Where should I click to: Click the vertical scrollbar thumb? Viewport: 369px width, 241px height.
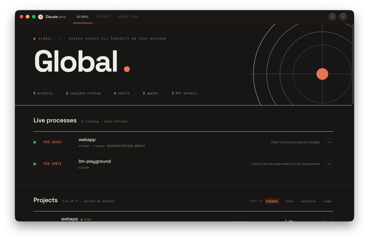(x=353, y=64)
